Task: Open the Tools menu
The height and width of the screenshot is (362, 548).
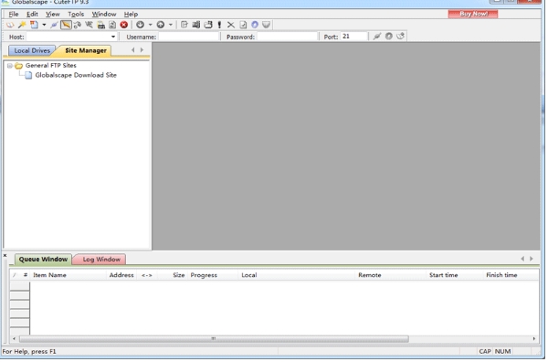Action: point(76,15)
